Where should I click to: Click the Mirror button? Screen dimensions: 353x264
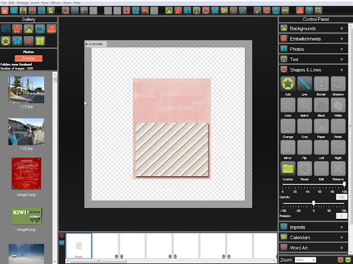[288, 147]
